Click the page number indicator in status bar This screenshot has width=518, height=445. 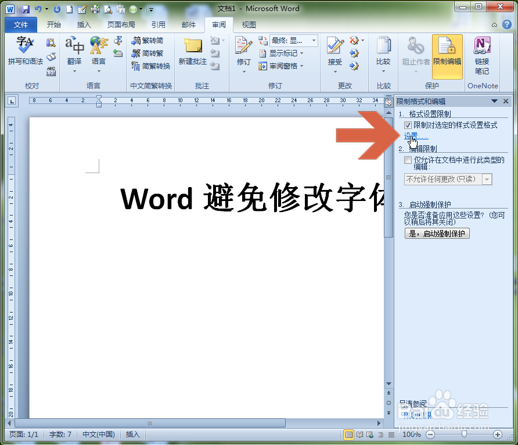point(23,435)
